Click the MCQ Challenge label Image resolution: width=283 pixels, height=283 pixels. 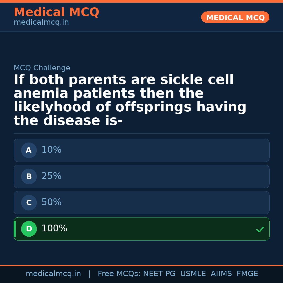point(42,68)
